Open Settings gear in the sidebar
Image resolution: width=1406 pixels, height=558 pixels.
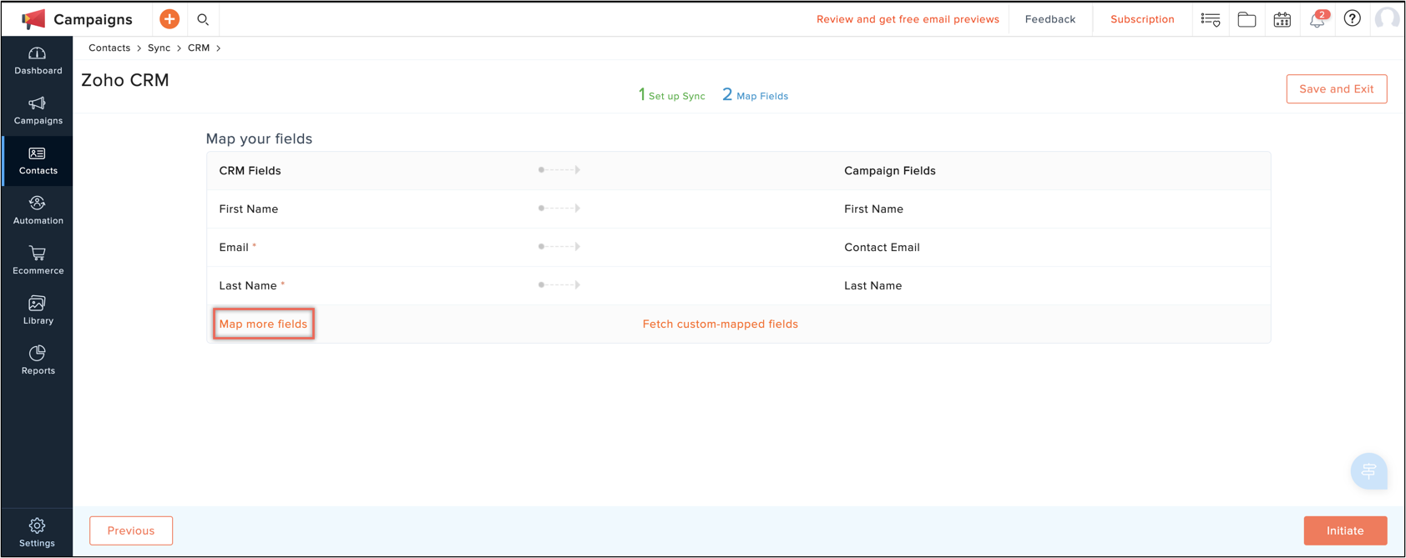click(x=37, y=532)
